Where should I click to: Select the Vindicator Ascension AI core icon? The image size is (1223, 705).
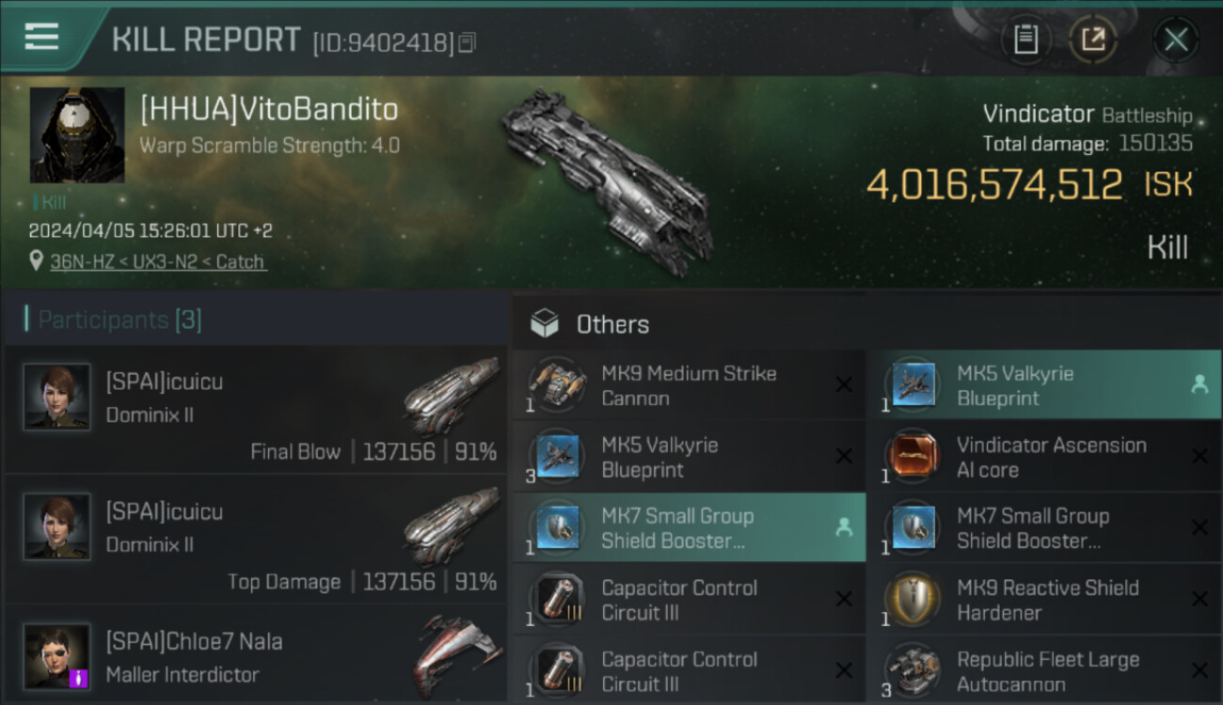[913, 455]
